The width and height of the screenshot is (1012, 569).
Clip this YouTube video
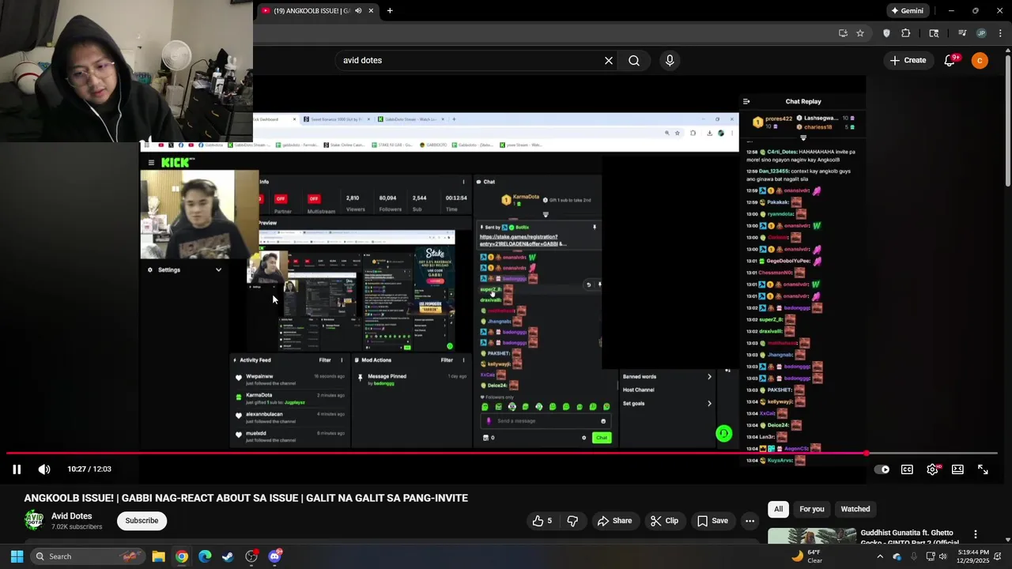(x=664, y=521)
